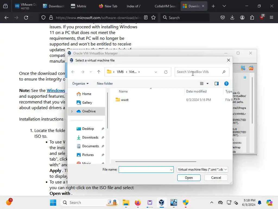Viewport: 278px width, 209px height.
Task: Switch to Index of / tab
Action: [x=134, y=6]
